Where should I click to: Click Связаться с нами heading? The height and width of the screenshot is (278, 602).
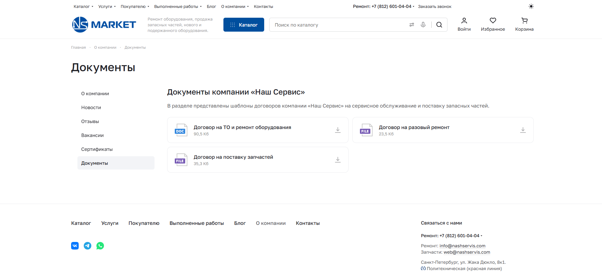tap(441, 223)
